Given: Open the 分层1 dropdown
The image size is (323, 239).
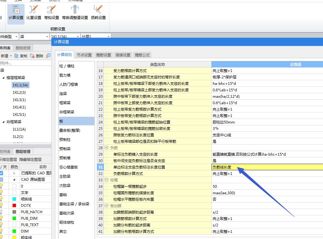Looking at the screenshot, I should coord(108,36).
